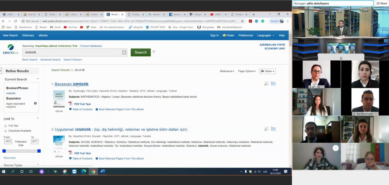The image size is (389, 185).
Task: Bookmark this page with the star icon
Action: [x=242, y=21]
